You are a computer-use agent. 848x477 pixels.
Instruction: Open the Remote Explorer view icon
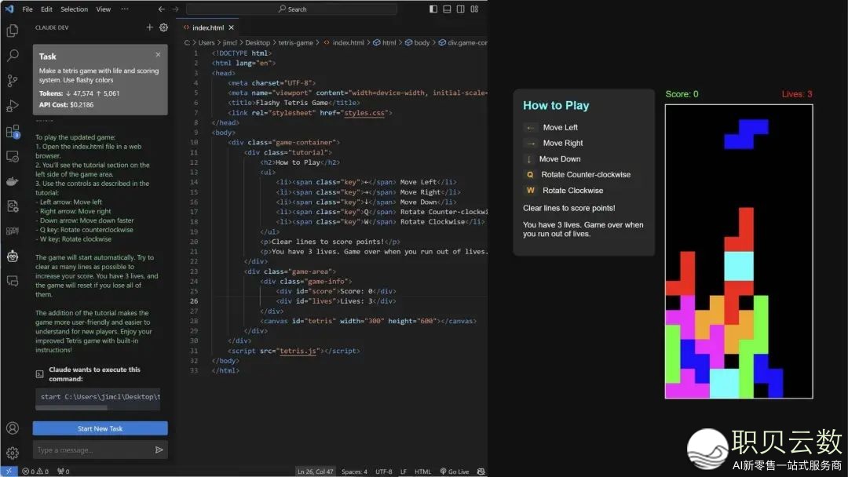pos(12,157)
